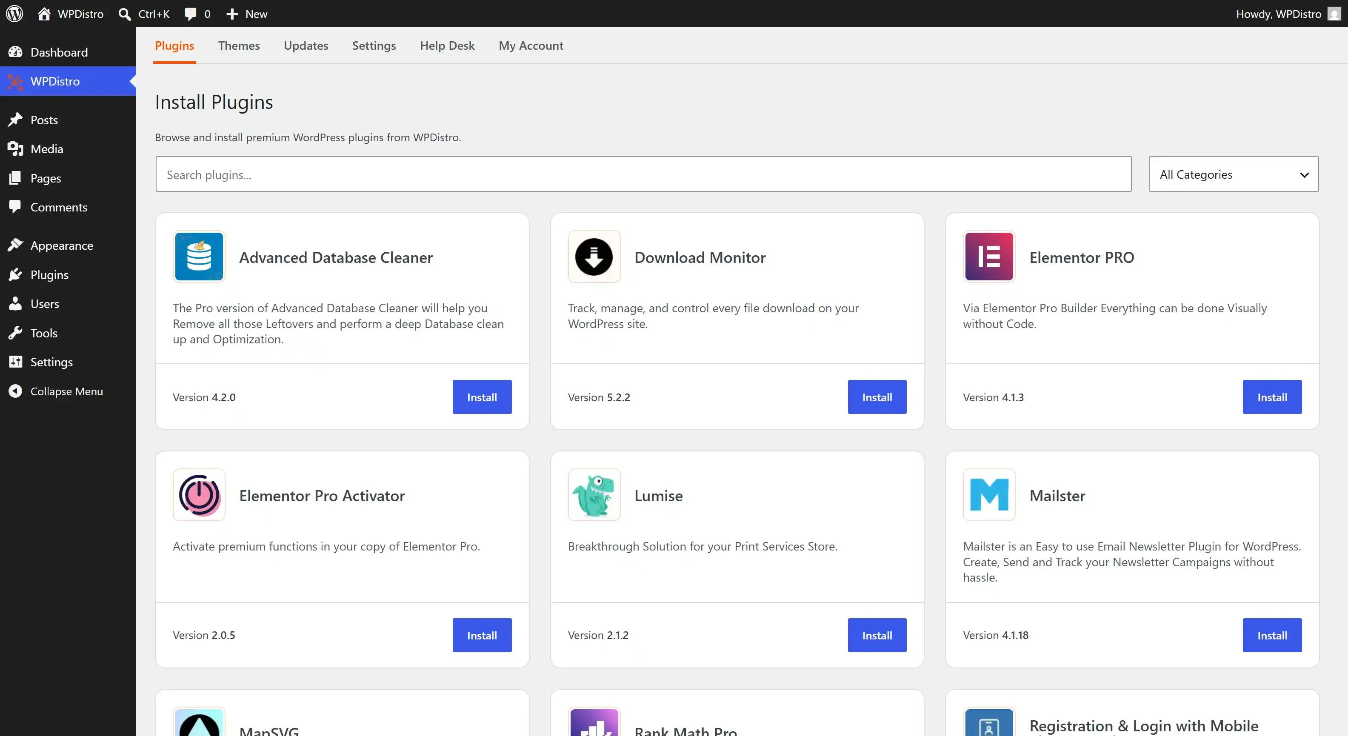
Task: Click the Media sidebar icon
Action: click(x=15, y=149)
